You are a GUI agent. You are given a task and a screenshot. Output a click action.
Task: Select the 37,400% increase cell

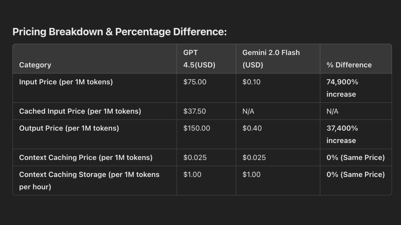click(342, 134)
